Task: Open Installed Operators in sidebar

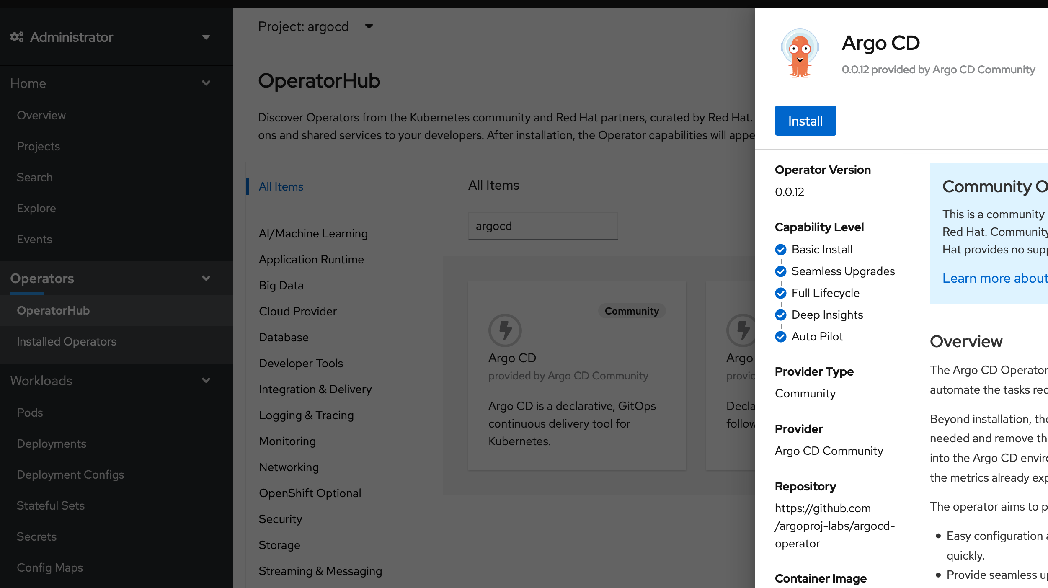Action: coord(67,341)
